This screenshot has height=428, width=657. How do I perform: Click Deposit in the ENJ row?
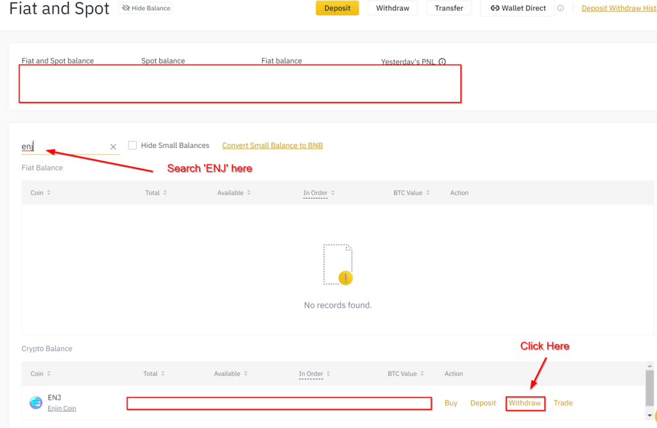[x=482, y=403]
